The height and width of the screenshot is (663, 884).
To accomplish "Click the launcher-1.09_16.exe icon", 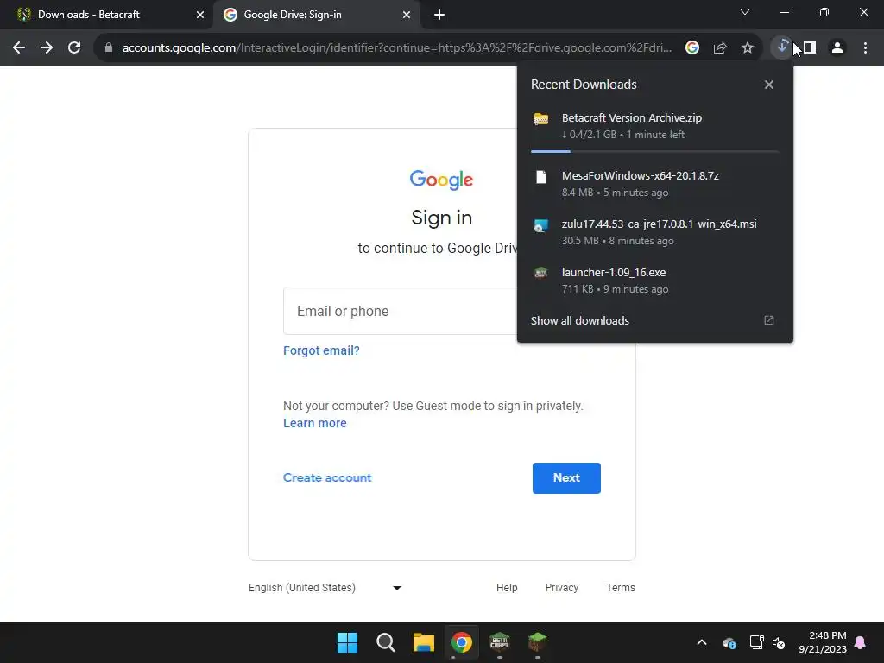I will [x=541, y=274].
